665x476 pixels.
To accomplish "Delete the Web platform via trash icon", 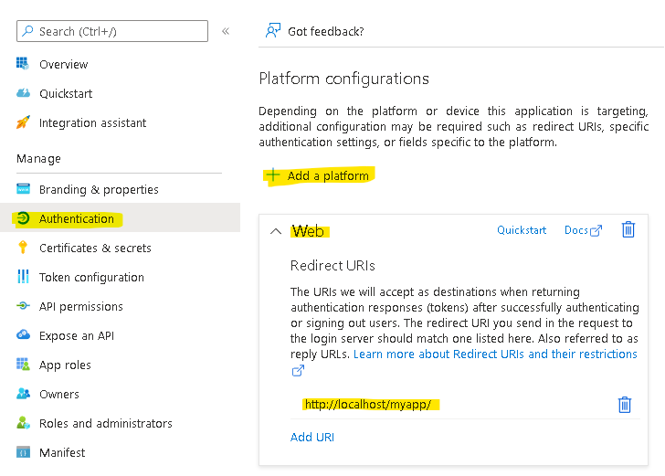I will pos(628,229).
